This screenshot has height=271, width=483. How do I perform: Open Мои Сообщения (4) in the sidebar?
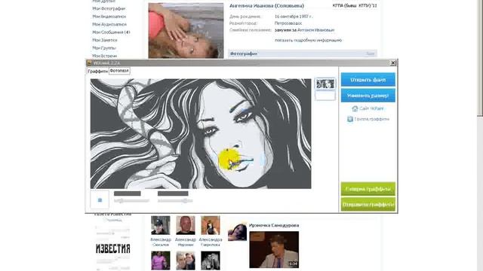pyautogui.click(x=111, y=32)
